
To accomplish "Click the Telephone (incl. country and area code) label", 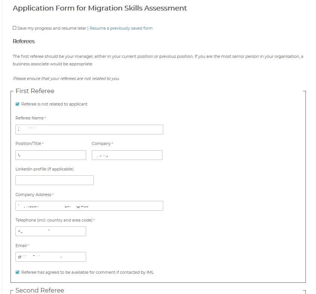I will click(54, 220).
